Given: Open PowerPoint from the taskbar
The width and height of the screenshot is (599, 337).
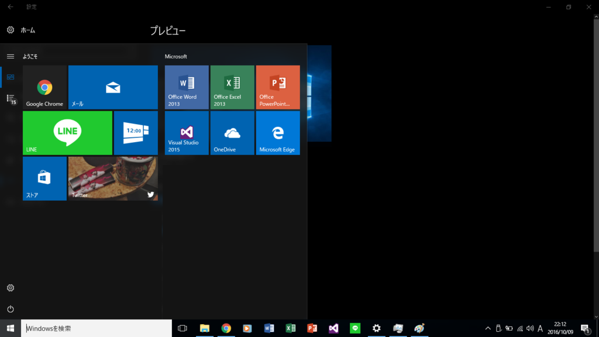Looking at the screenshot, I should (x=312, y=328).
